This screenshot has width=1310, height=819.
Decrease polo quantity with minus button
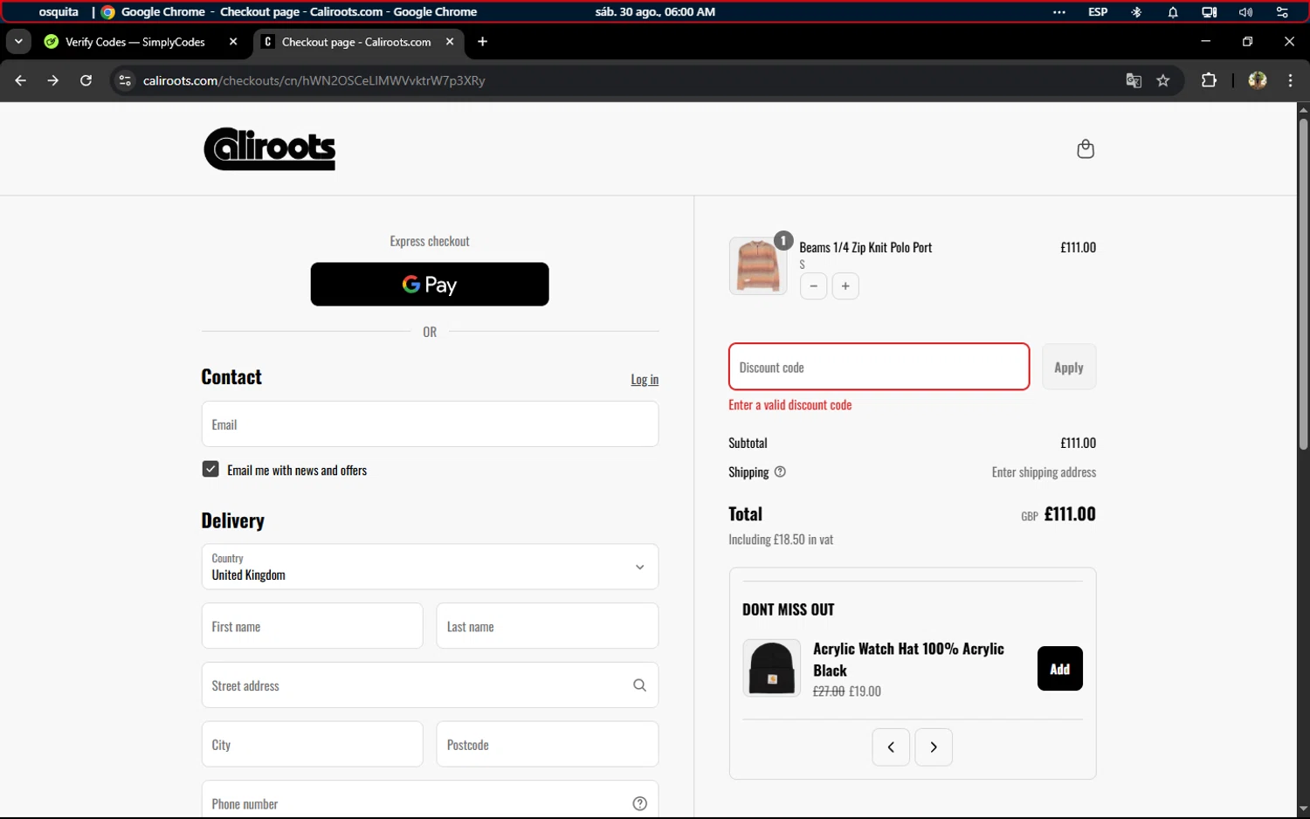pyautogui.click(x=813, y=286)
